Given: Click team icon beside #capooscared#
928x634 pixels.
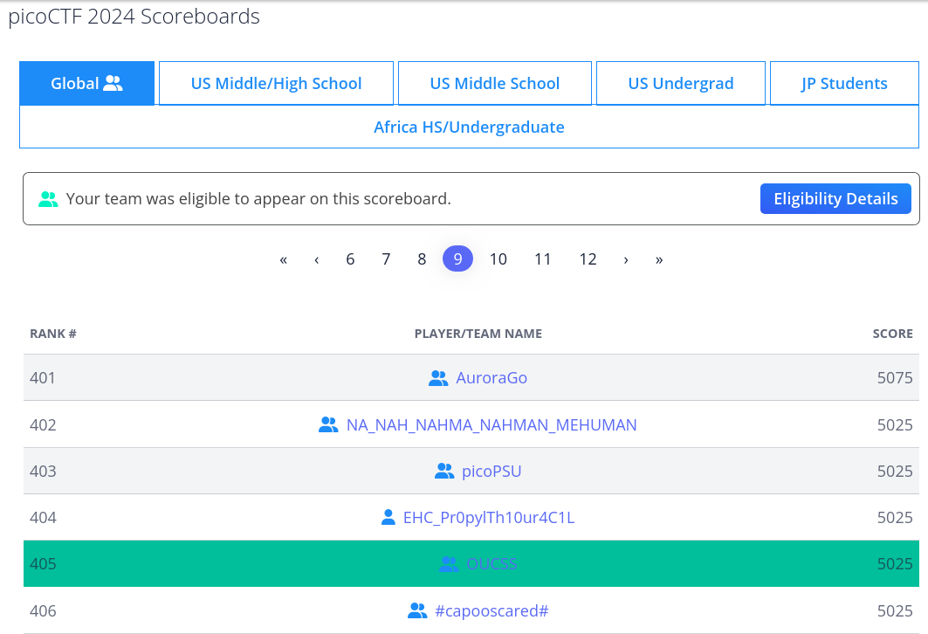Looking at the screenshot, I should (x=417, y=610).
